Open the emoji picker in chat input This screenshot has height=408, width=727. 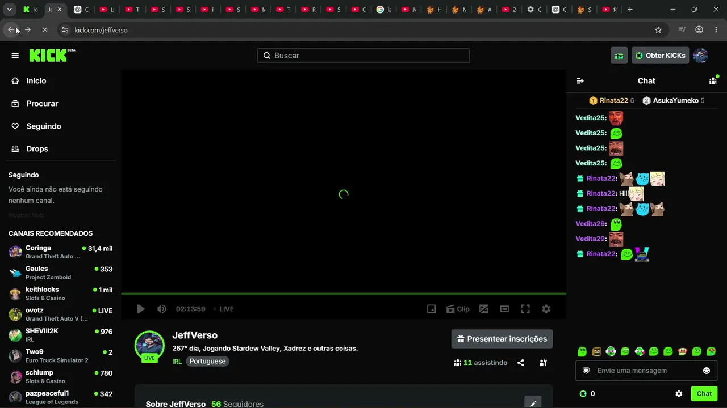(x=707, y=371)
